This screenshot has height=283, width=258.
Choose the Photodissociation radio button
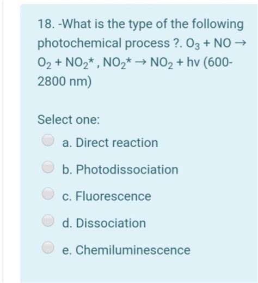click(x=48, y=167)
